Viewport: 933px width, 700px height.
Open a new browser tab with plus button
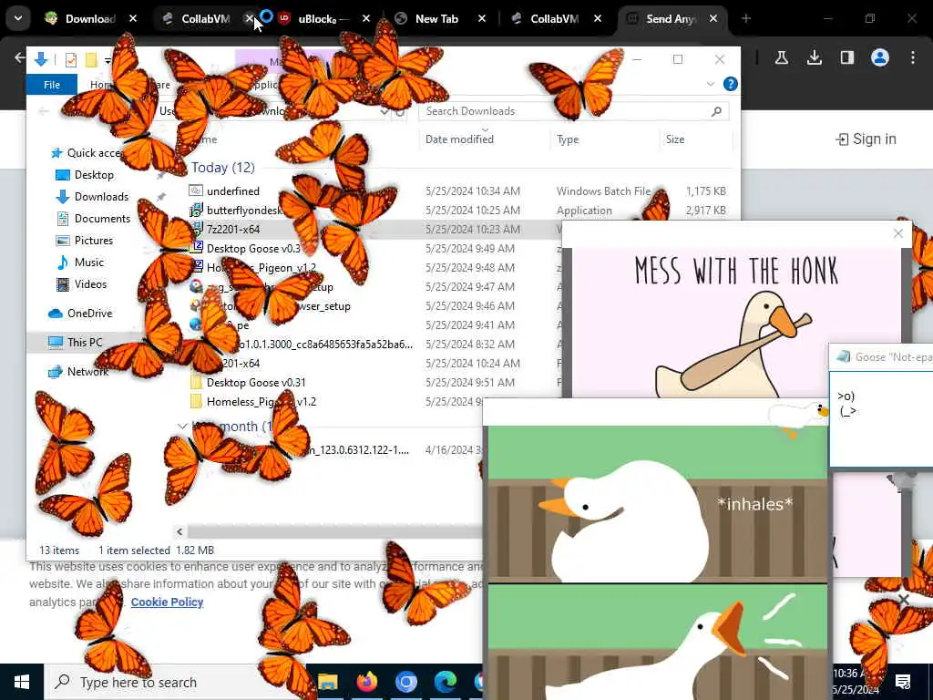745,19
